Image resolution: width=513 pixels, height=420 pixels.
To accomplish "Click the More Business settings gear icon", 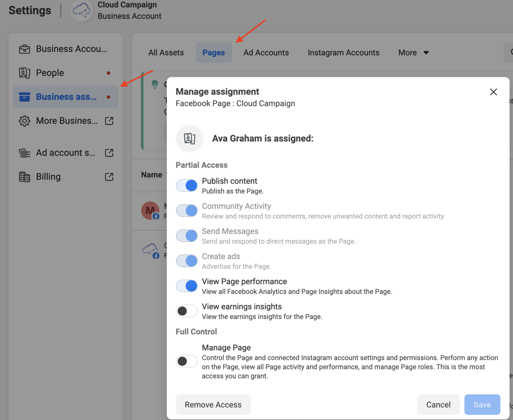I will (x=24, y=121).
